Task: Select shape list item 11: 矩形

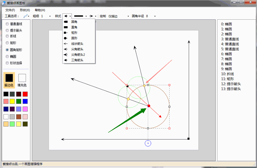Action: [x=227, y=79]
